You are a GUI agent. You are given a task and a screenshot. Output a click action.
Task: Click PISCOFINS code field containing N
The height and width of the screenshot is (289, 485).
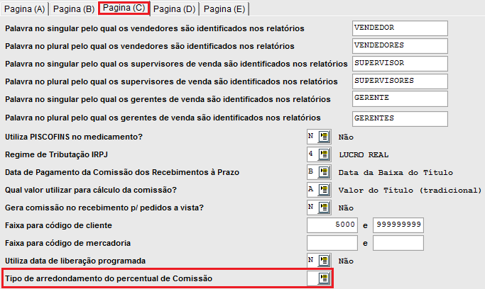312,137
